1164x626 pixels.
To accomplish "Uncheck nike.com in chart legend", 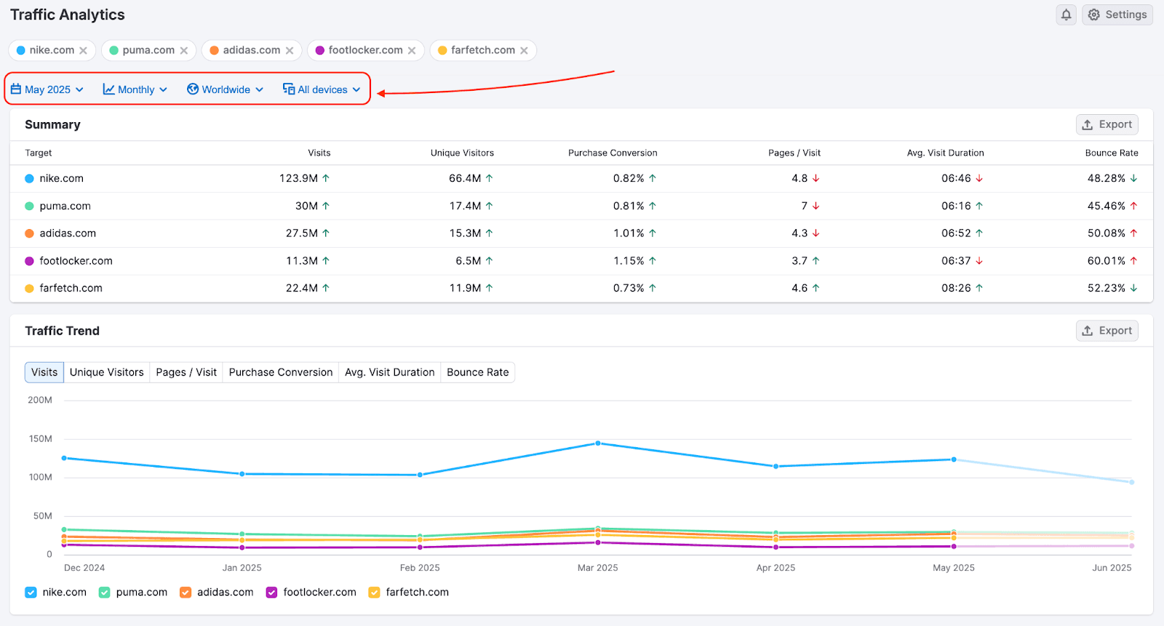I will coord(31,593).
